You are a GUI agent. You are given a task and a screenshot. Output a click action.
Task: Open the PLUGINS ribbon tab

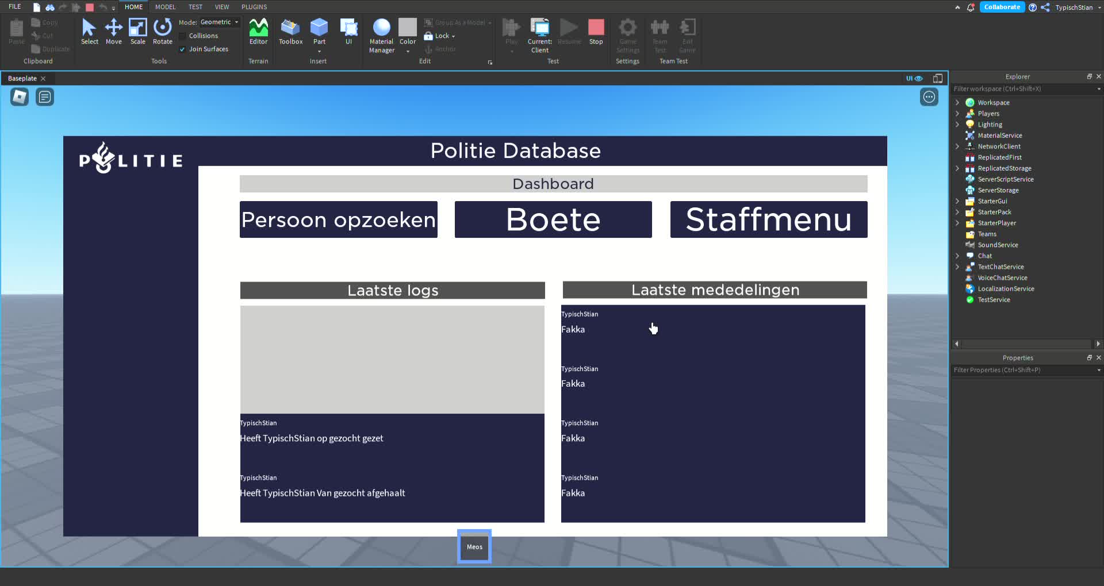[254, 7]
